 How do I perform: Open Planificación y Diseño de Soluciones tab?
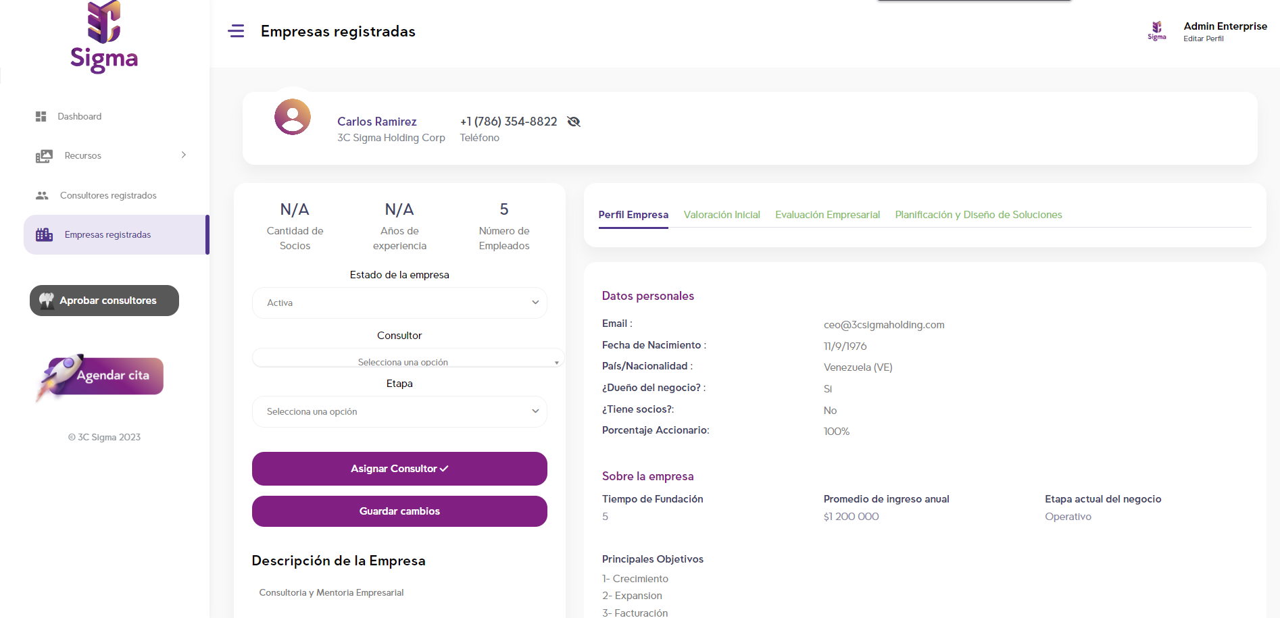[x=978, y=215]
